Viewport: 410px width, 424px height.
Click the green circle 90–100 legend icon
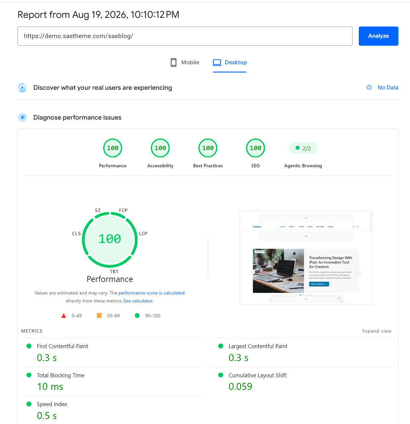pyautogui.click(x=137, y=316)
